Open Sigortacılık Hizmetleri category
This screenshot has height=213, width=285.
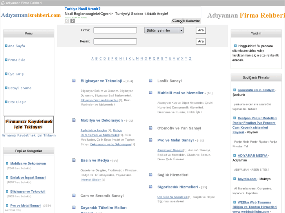[x=178, y=187]
